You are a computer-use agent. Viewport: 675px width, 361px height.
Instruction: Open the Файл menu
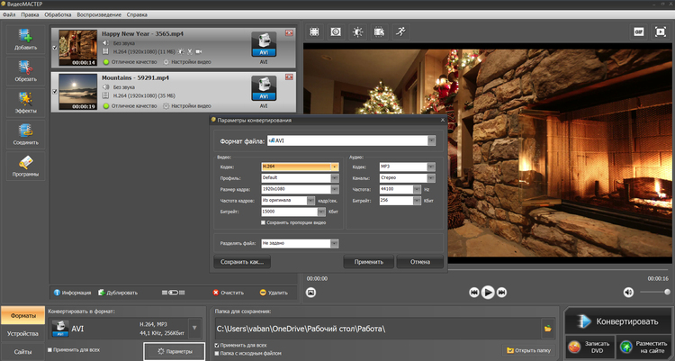click(9, 14)
